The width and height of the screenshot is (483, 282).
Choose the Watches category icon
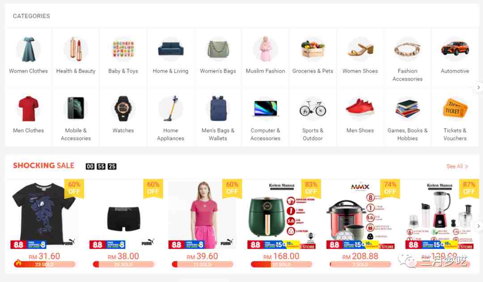[x=123, y=108]
